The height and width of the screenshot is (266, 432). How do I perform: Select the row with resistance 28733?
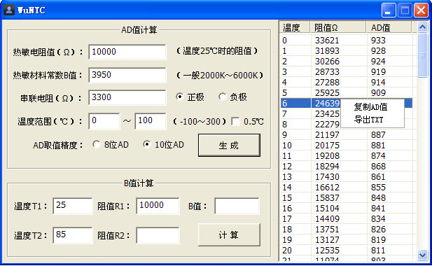coord(347,71)
